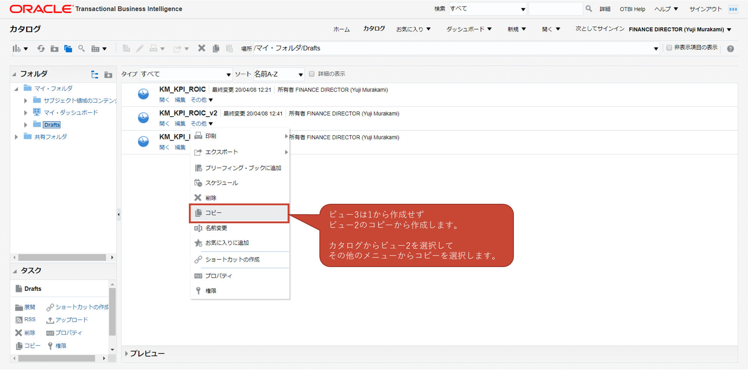The height and width of the screenshot is (371, 748).
Task: Click the アップロード task icon
Action: (50, 320)
